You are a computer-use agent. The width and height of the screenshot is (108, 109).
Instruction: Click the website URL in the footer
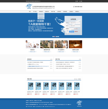pyautogui.click(x=50, y=107)
